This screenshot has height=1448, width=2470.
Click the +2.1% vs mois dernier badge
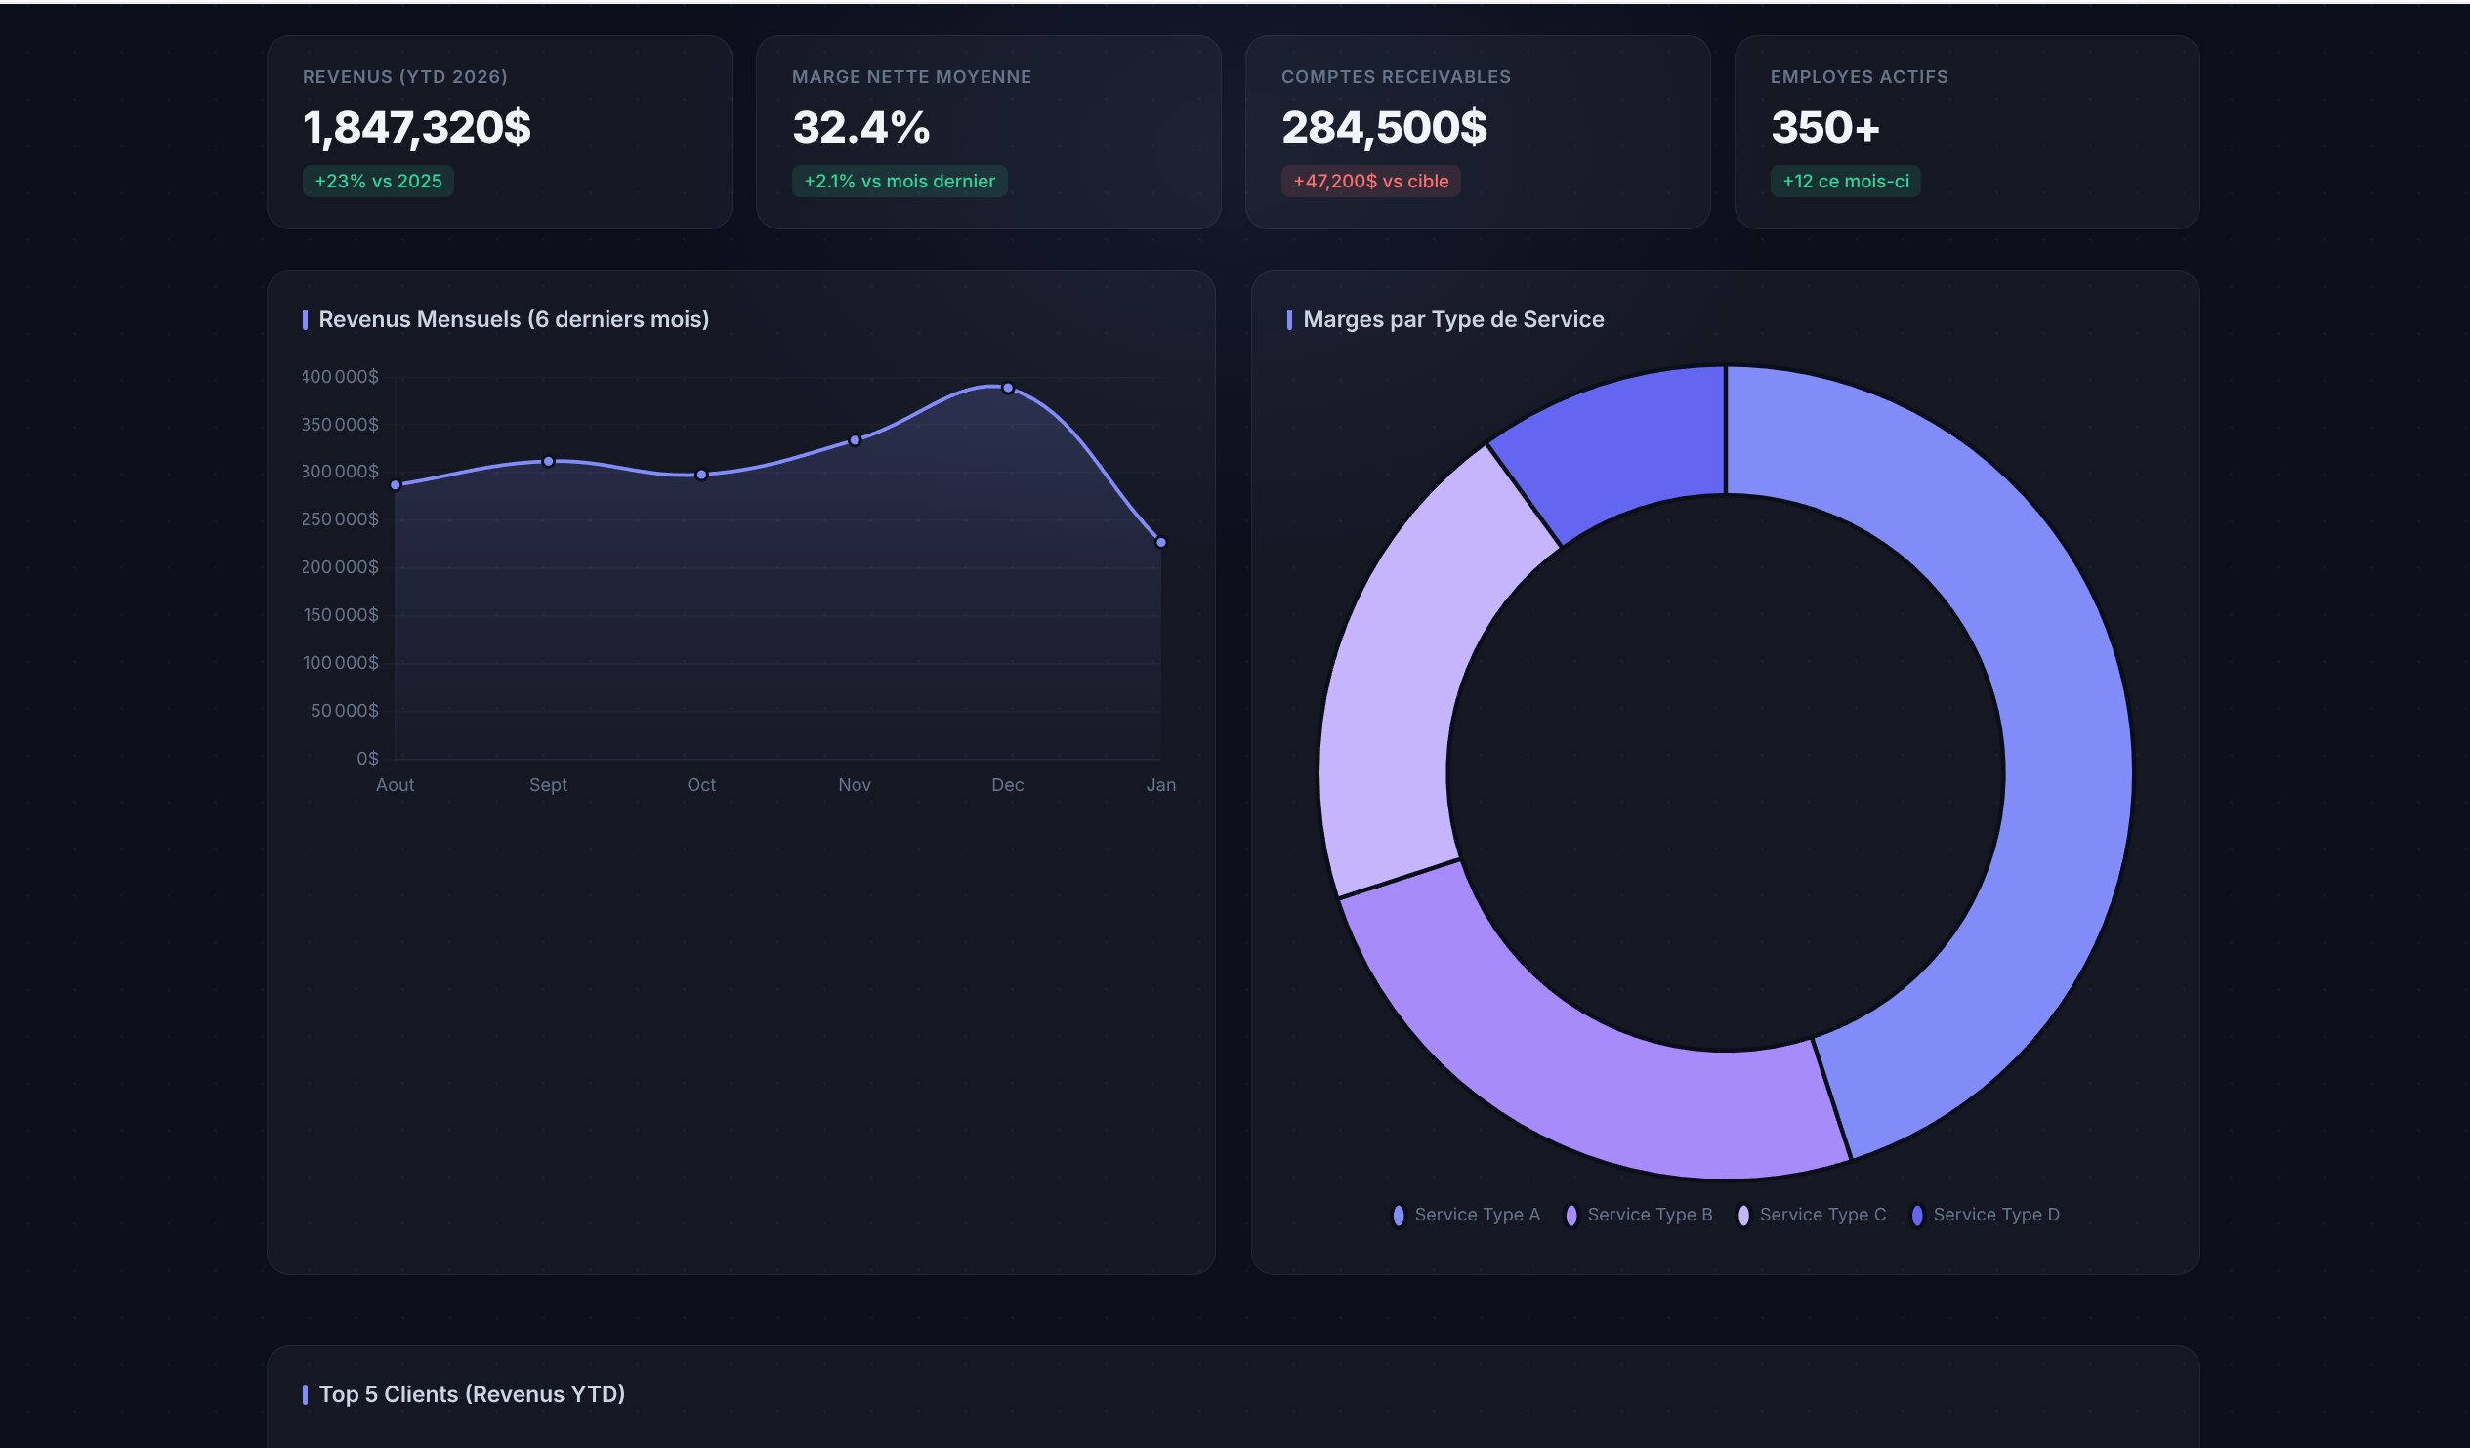click(x=899, y=182)
